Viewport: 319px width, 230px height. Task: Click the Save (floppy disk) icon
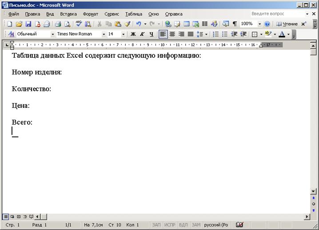point(28,24)
